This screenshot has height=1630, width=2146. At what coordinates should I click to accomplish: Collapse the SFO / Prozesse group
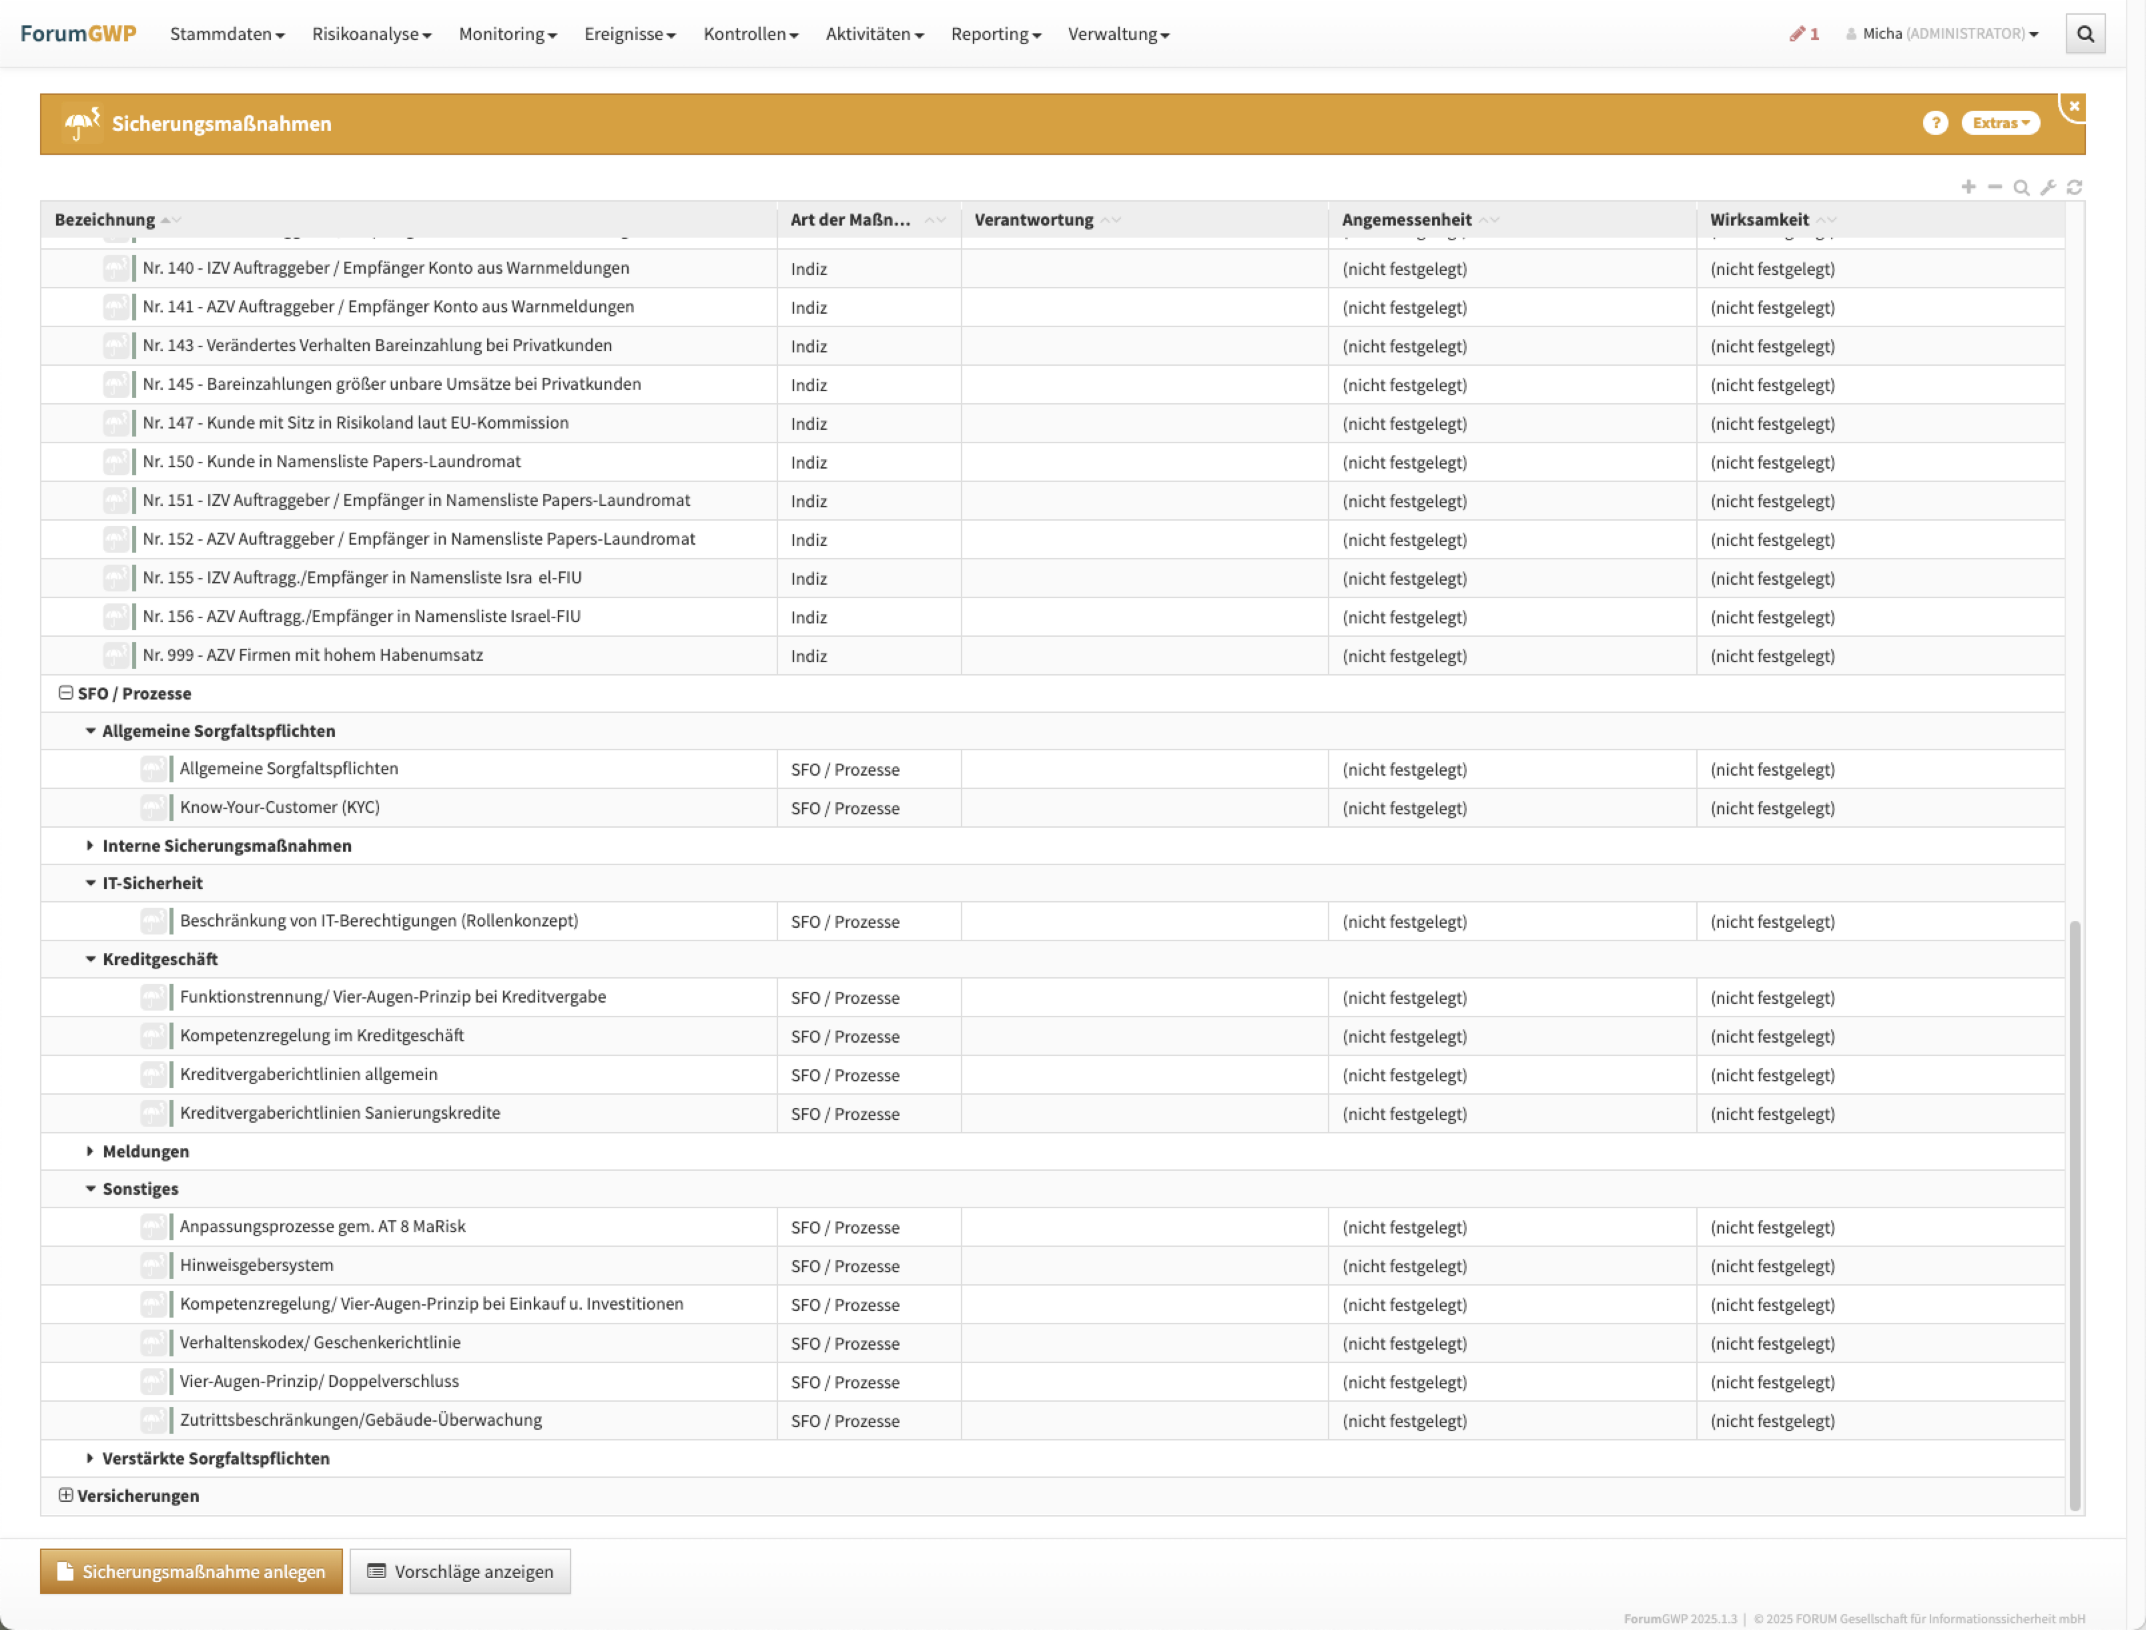click(x=66, y=693)
